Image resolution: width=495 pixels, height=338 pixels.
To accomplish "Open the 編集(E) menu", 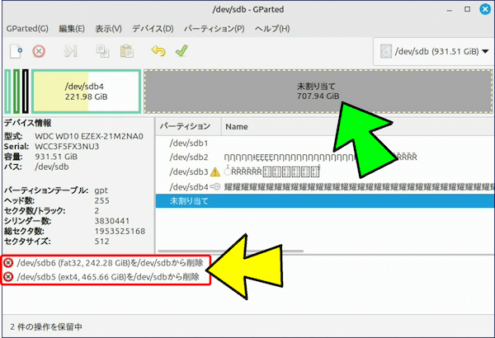I will click(72, 29).
